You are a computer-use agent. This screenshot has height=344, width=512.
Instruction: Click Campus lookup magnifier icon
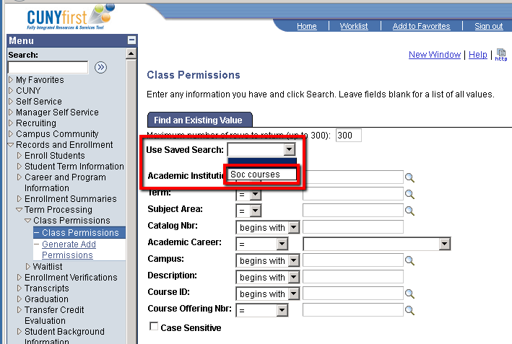[409, 261]
